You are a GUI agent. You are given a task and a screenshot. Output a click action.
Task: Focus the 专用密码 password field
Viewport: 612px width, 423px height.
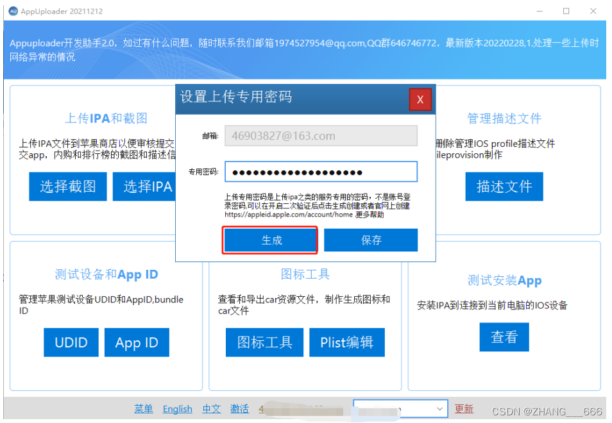point(321,172)
